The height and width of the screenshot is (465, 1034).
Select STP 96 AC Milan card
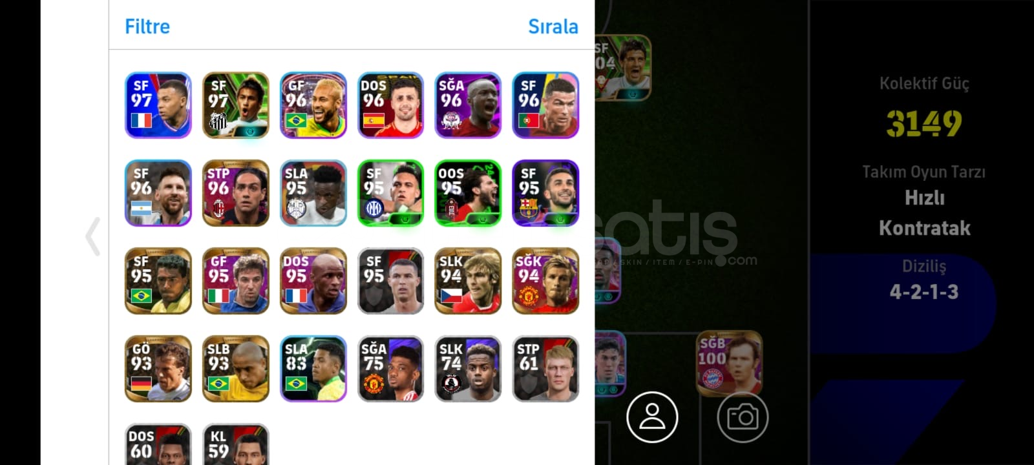pos(236,193)
